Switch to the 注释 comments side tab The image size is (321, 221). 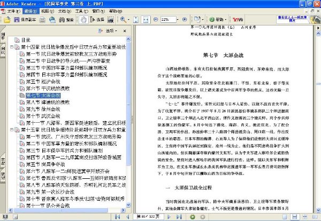point(3,175)
